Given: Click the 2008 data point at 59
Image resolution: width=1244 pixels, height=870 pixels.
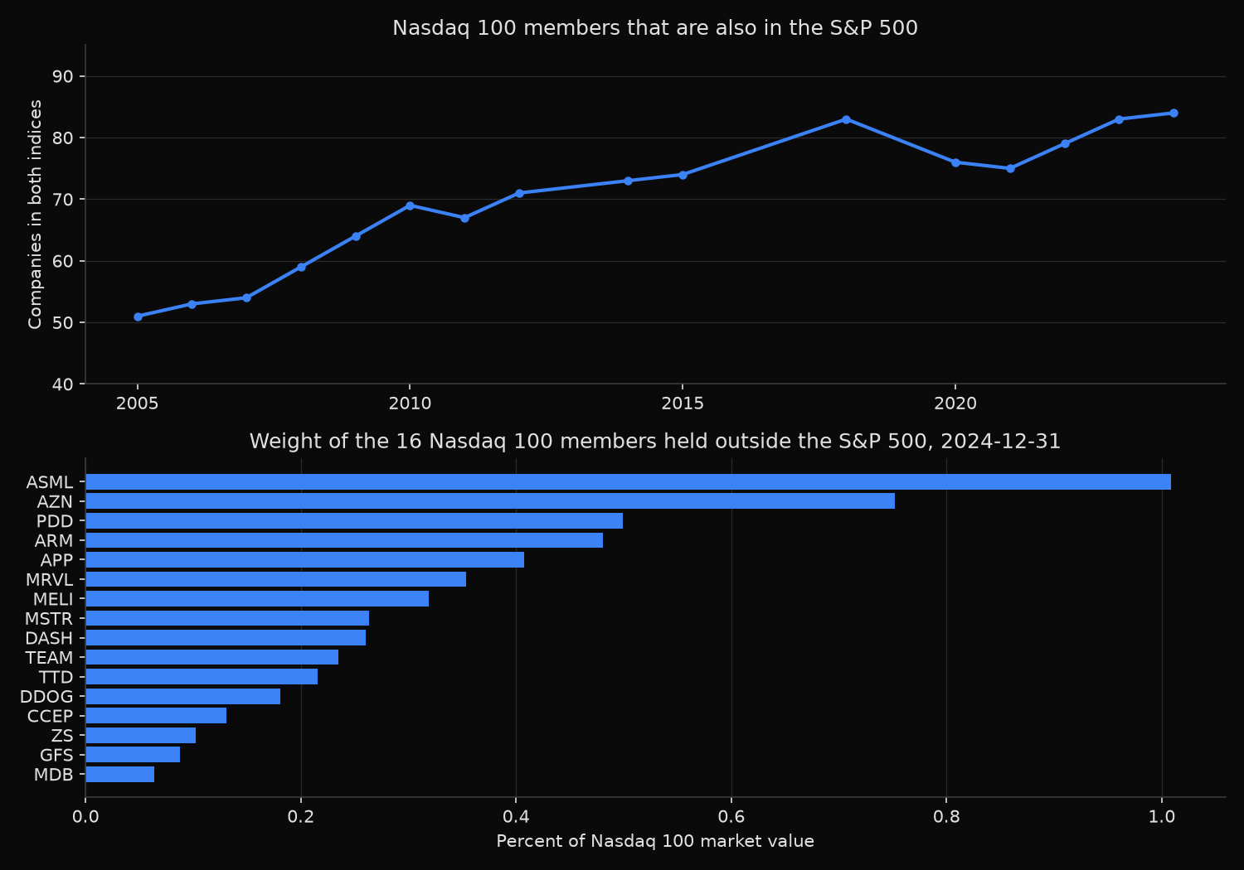Looking at the screenshot, I should click(x=301, y=267).
